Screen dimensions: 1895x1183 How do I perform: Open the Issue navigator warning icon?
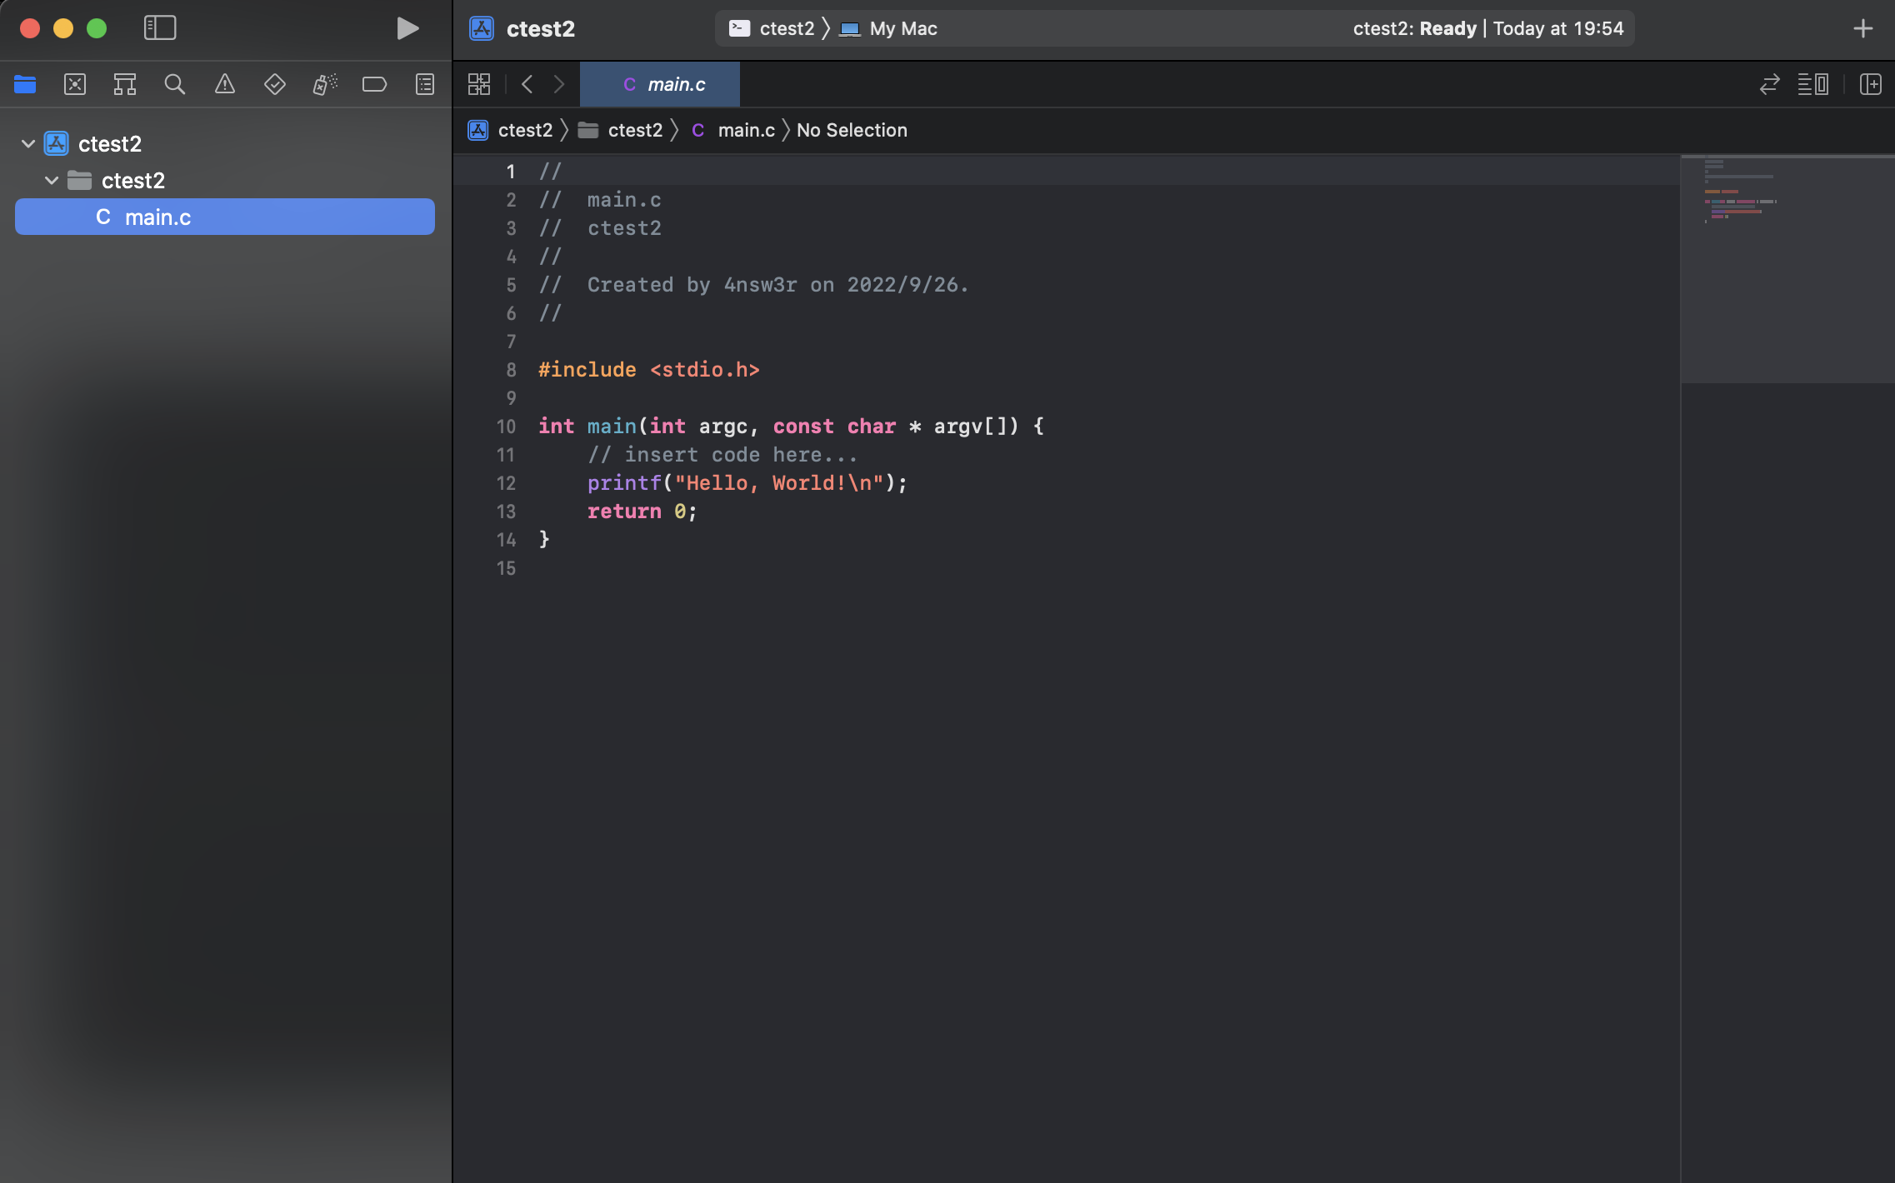coord(225,84)
